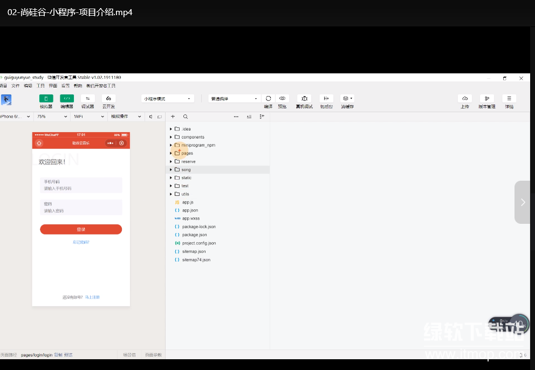Click the 预览 preview eye icon
Screen dimensions: 535x370
282,99
